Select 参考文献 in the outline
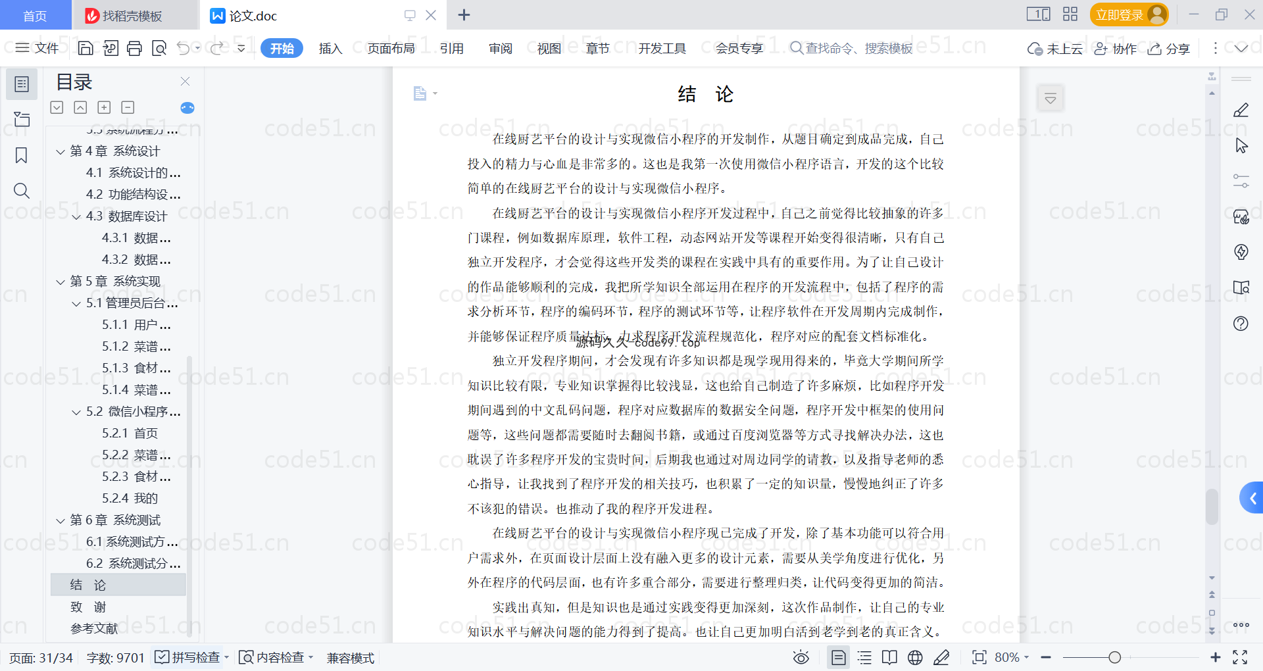The image size is (1263, 671). pos(94,628)
